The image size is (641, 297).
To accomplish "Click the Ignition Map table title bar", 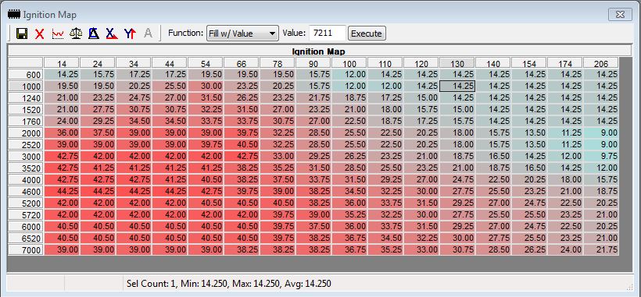I will pyautogui.click(x=318, y=51).
